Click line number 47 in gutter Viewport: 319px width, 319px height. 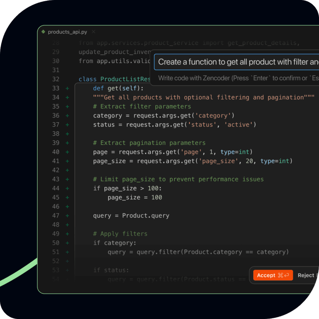[56, 216]
